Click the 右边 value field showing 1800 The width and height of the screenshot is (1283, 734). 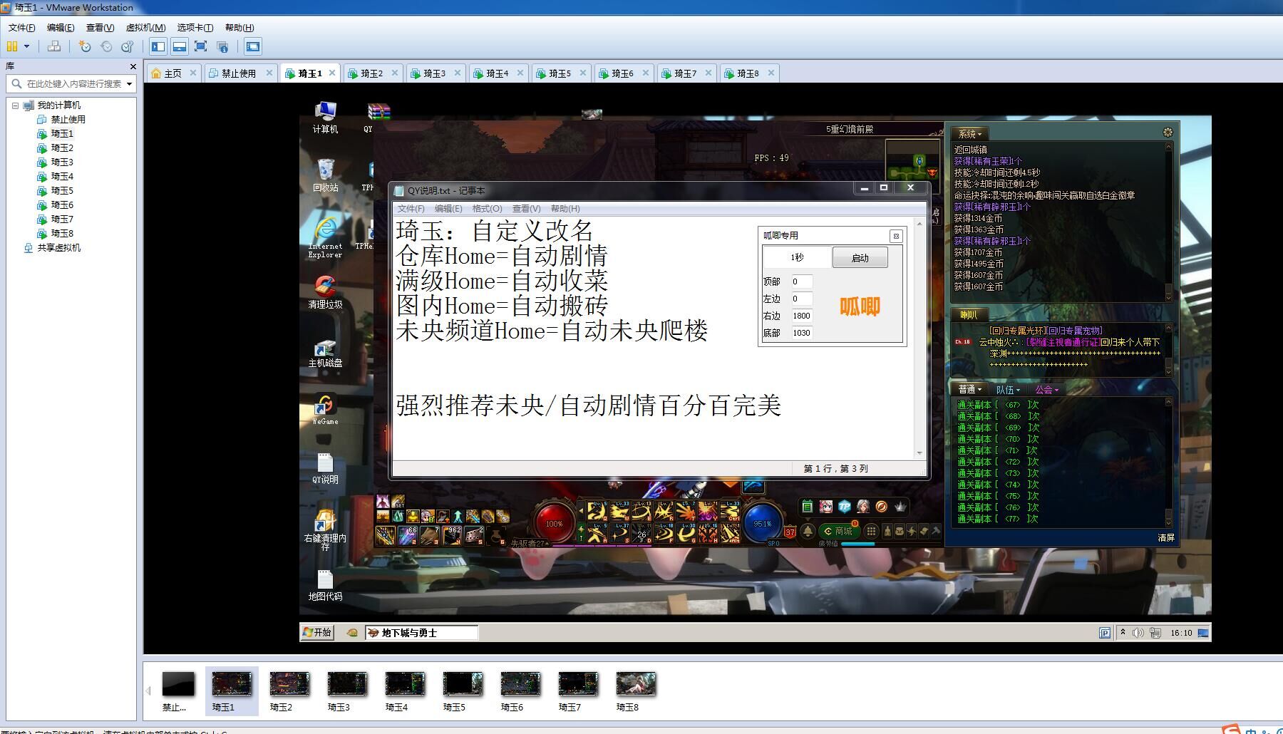pos(802,316)
